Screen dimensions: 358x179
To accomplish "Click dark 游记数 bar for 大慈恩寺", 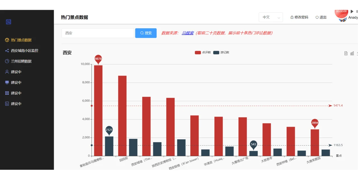I will (277, 152).
